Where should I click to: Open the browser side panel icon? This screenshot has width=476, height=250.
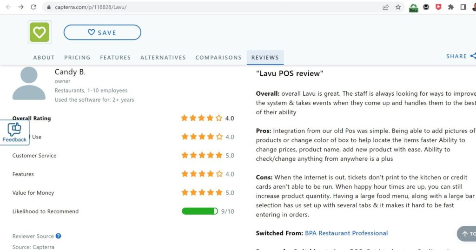(463, 7)
